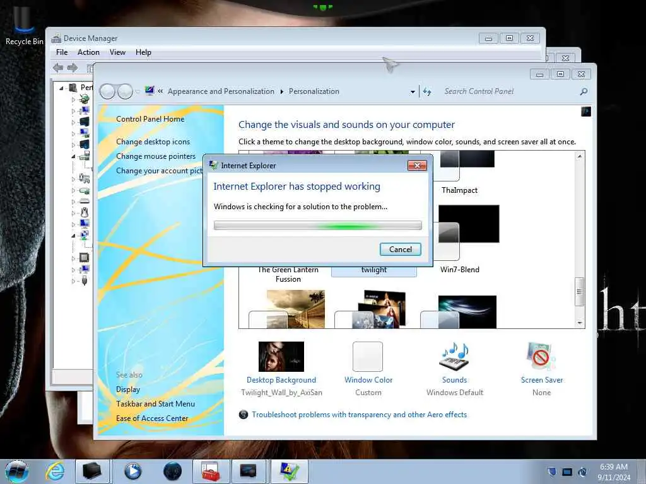
Task: Click the theme list scrollbar thumb
Action: (579, 291)
